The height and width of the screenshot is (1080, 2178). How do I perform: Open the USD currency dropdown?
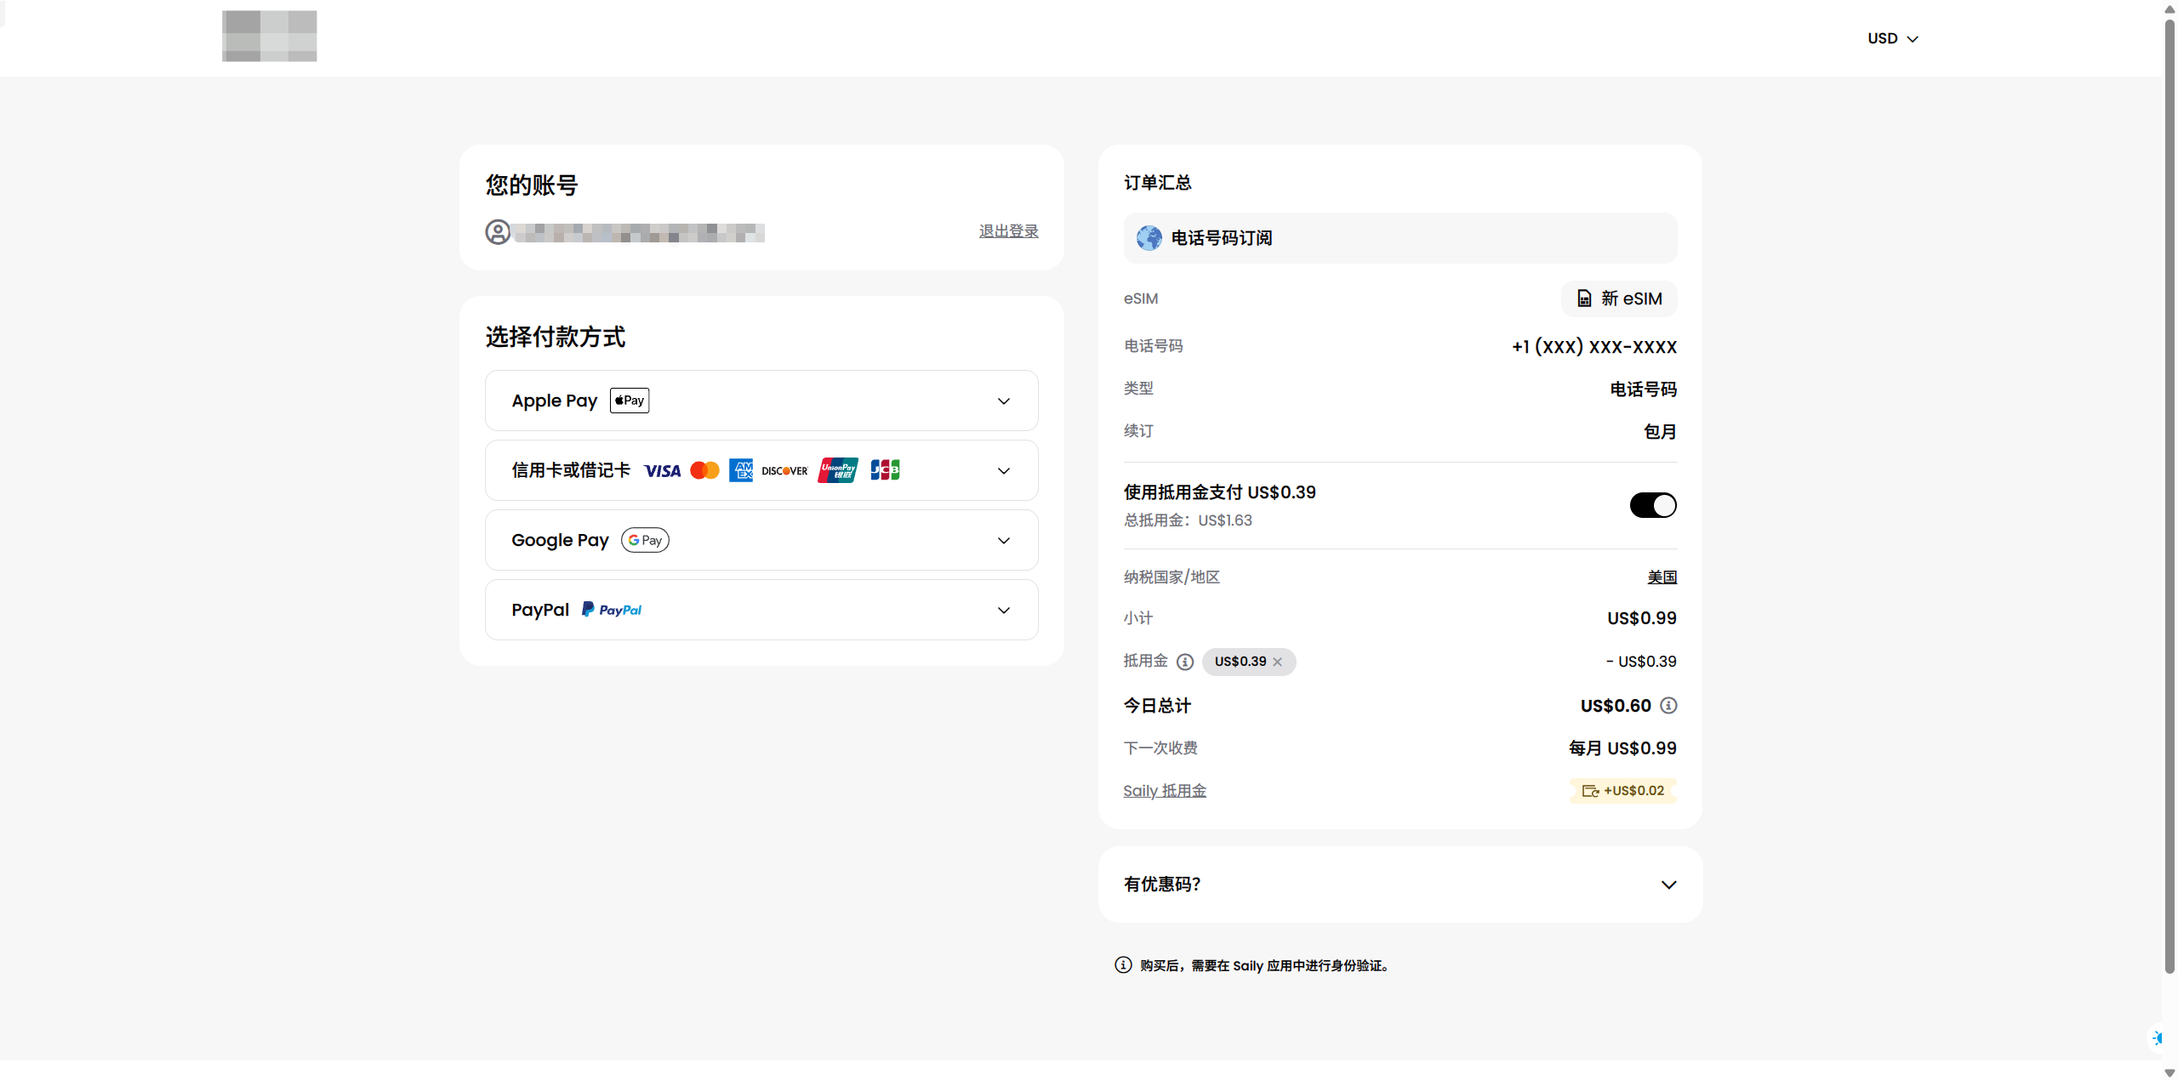point(1893,38)
